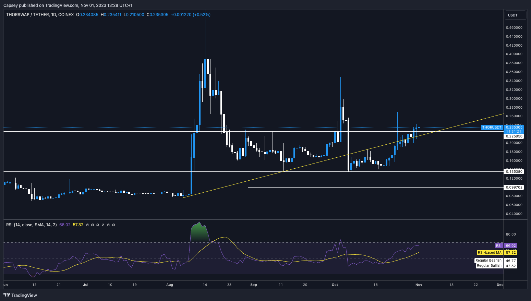Image resolution: width=531 pixels, height=301 pixels.
Task: Click the blue THORUSDT price tag on price scale
Action: (492, 127)
